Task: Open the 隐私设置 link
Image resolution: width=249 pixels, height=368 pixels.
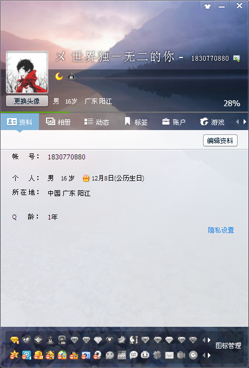Action: 221,230
